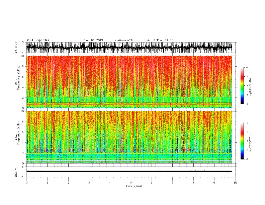Click the ch.2 PSD color bar
This screenshot has width=265, height=205.
coord(242,141)
